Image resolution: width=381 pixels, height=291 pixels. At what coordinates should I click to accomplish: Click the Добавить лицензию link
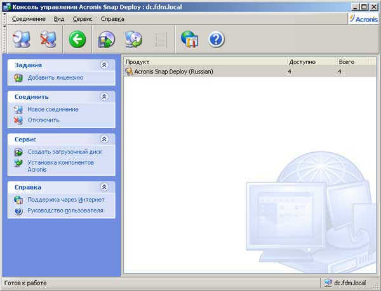pos(55,77)
